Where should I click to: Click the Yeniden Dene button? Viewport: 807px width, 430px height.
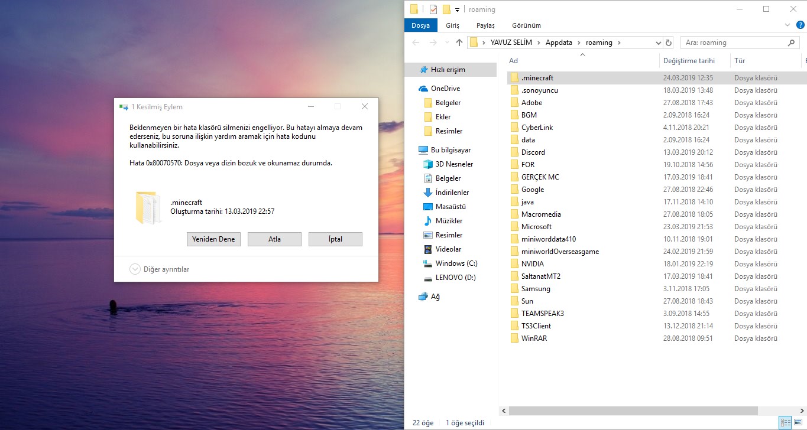pos(213,239)
